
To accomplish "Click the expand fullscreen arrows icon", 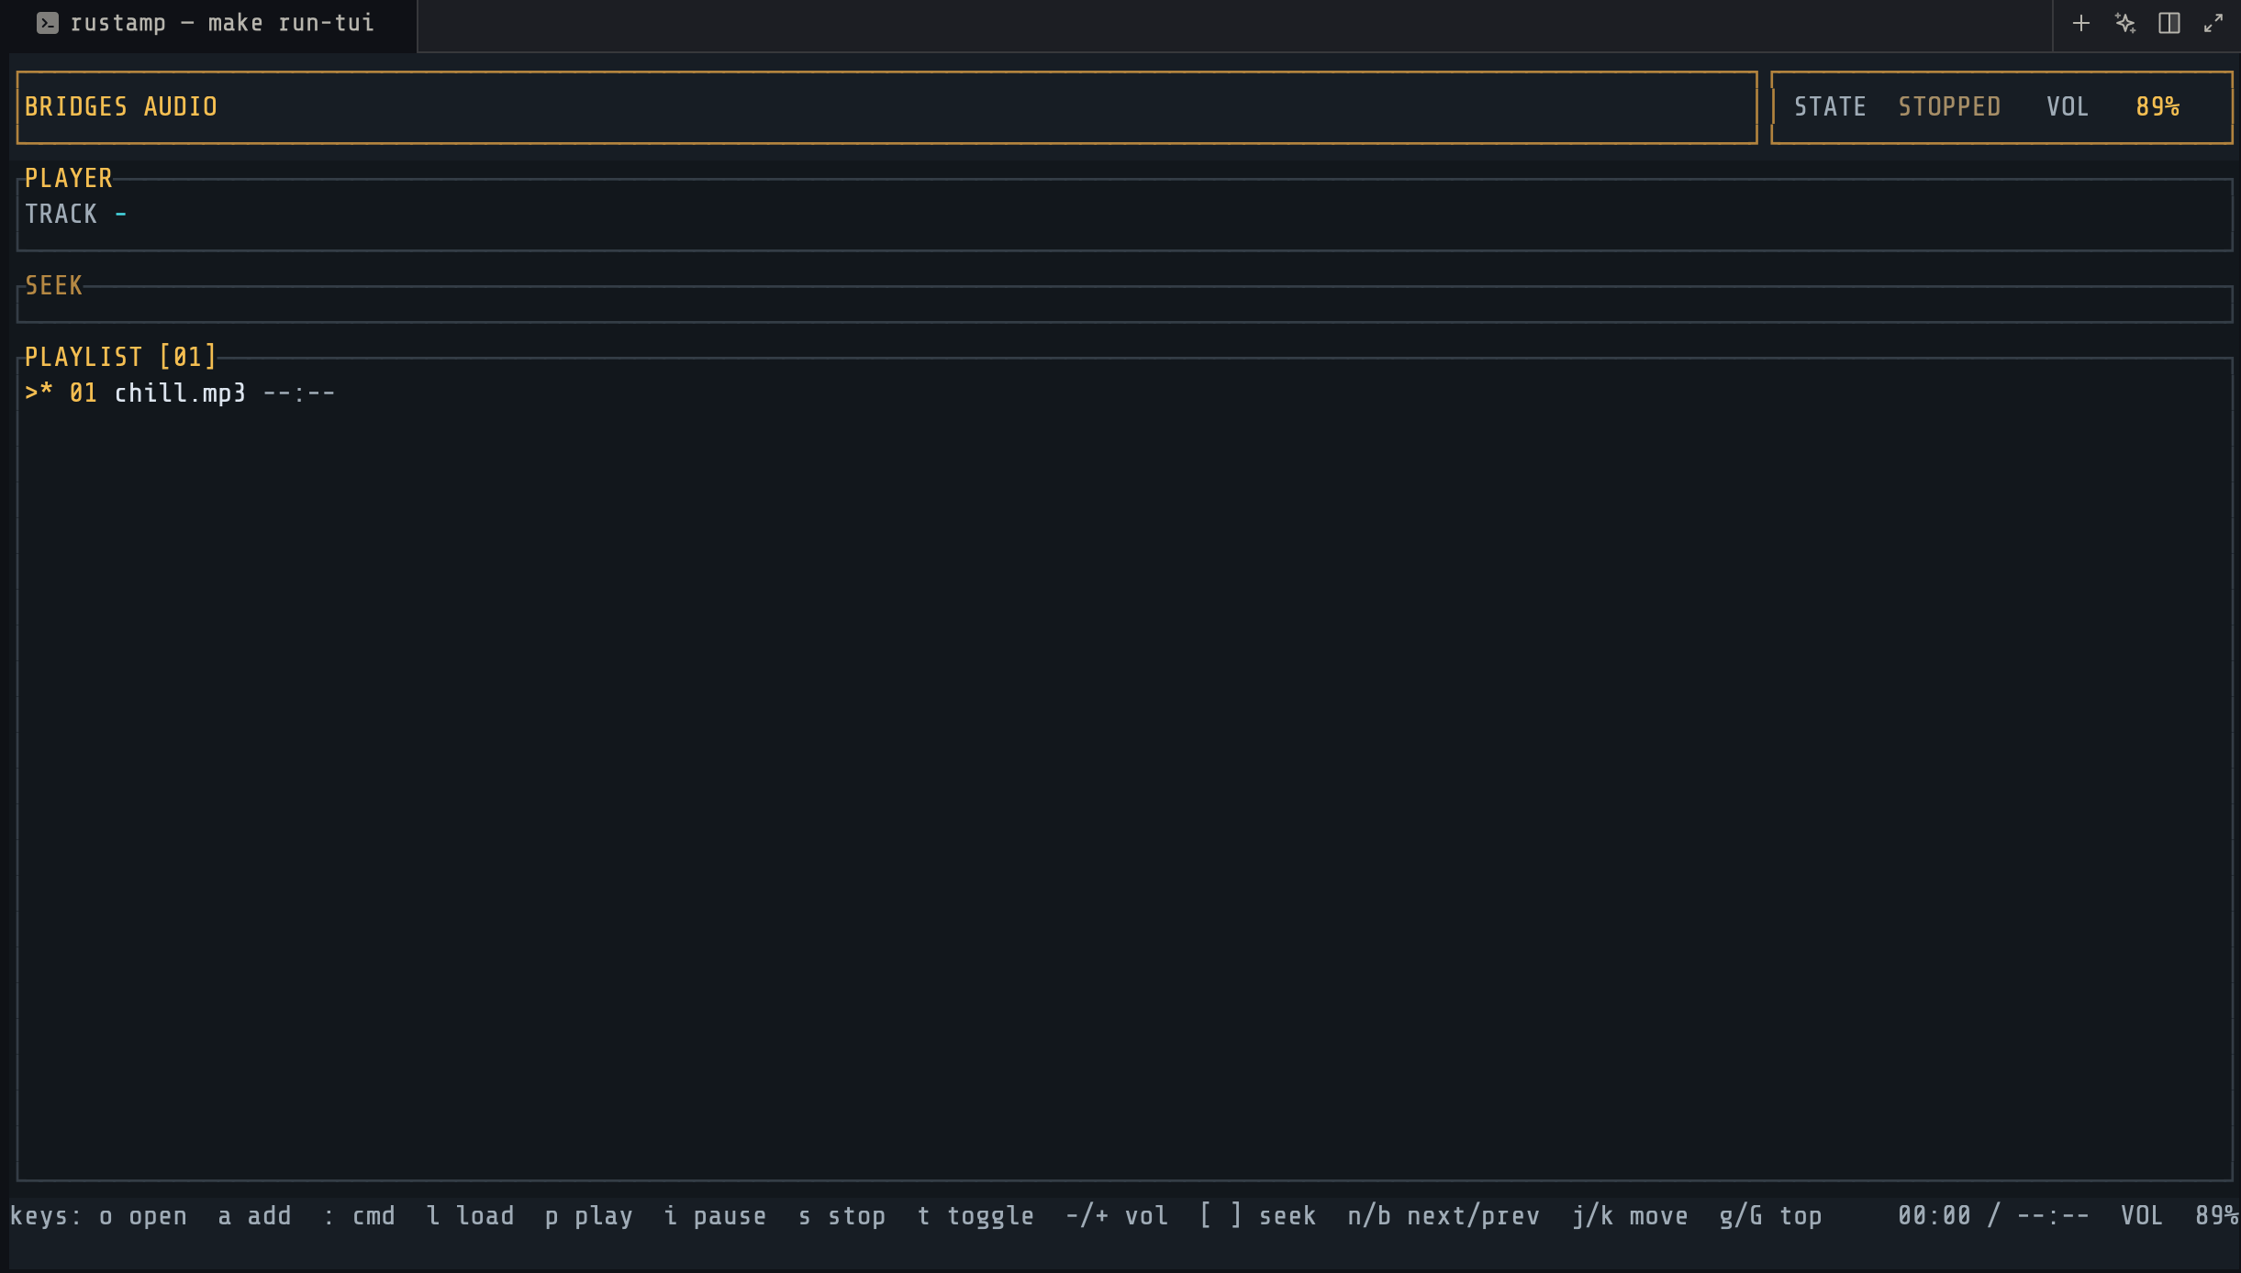I will (2213, 24).
